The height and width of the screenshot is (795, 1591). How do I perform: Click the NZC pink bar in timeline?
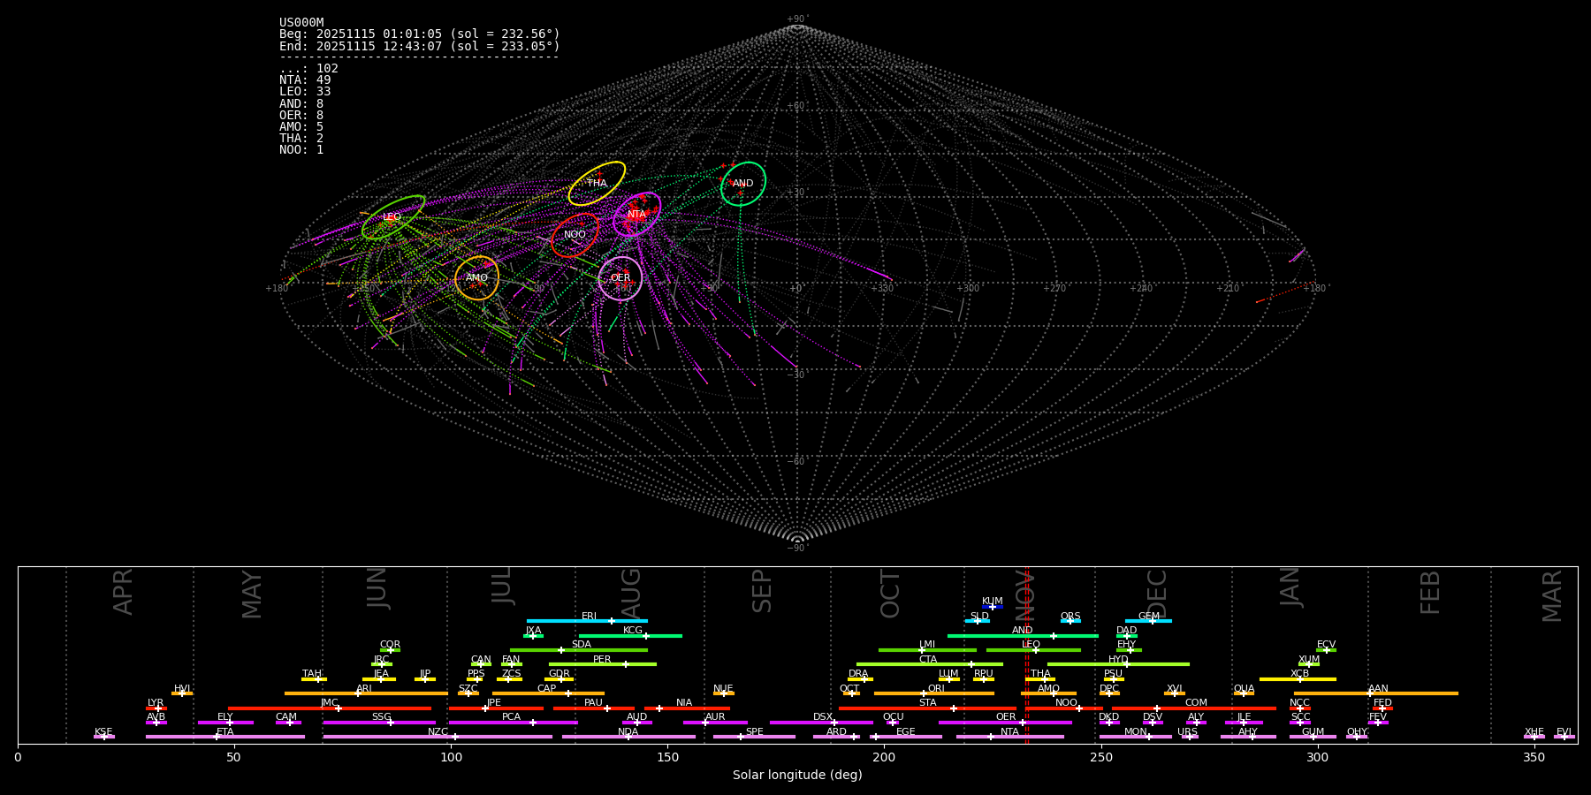click(x=438, y=737)
